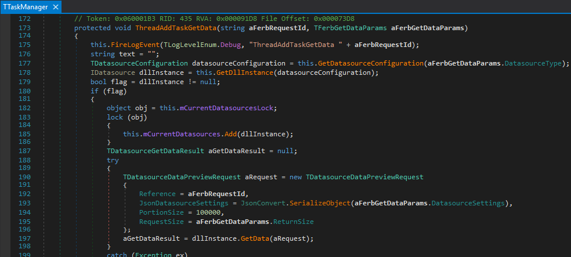Click line number 172 in gutter

(24, 19)
